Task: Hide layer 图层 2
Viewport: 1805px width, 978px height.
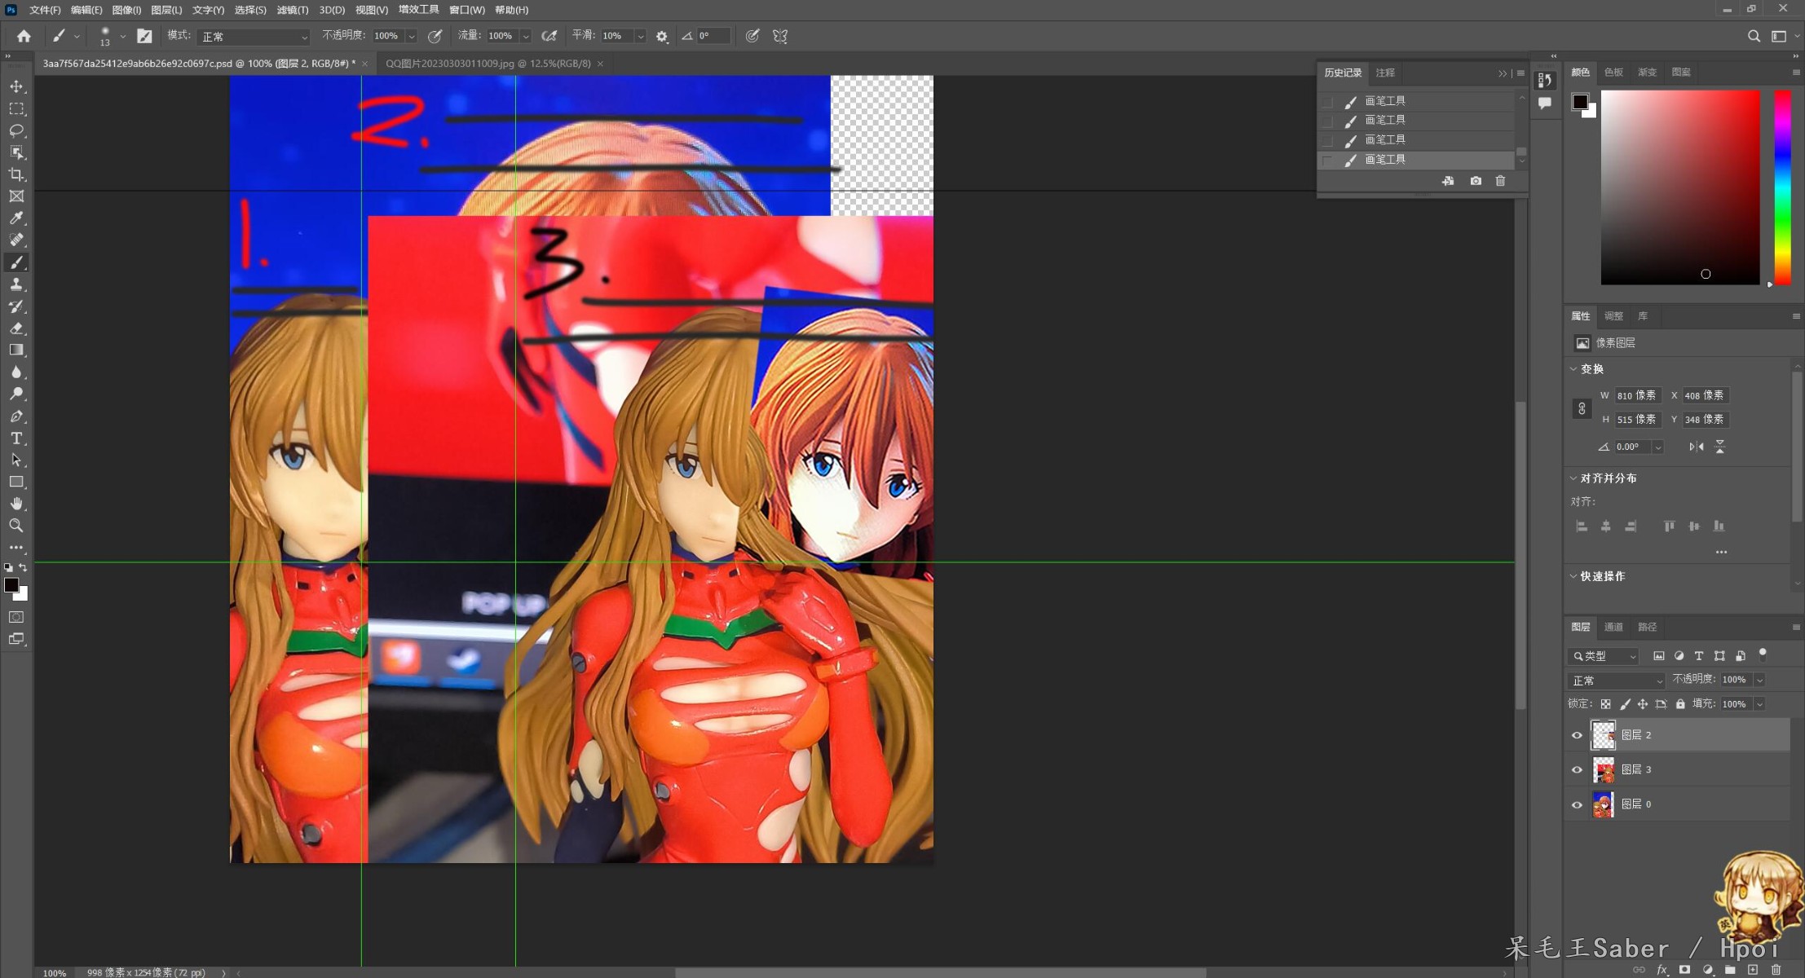Action: tap(1577, 735)
